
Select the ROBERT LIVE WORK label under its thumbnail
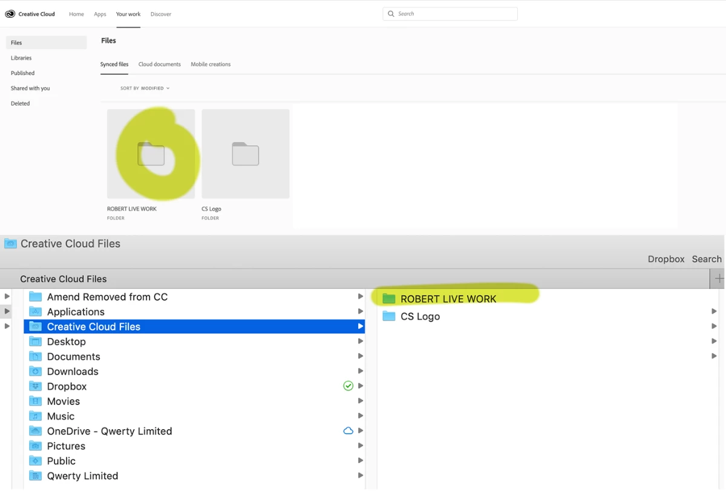tap(132, 209)
